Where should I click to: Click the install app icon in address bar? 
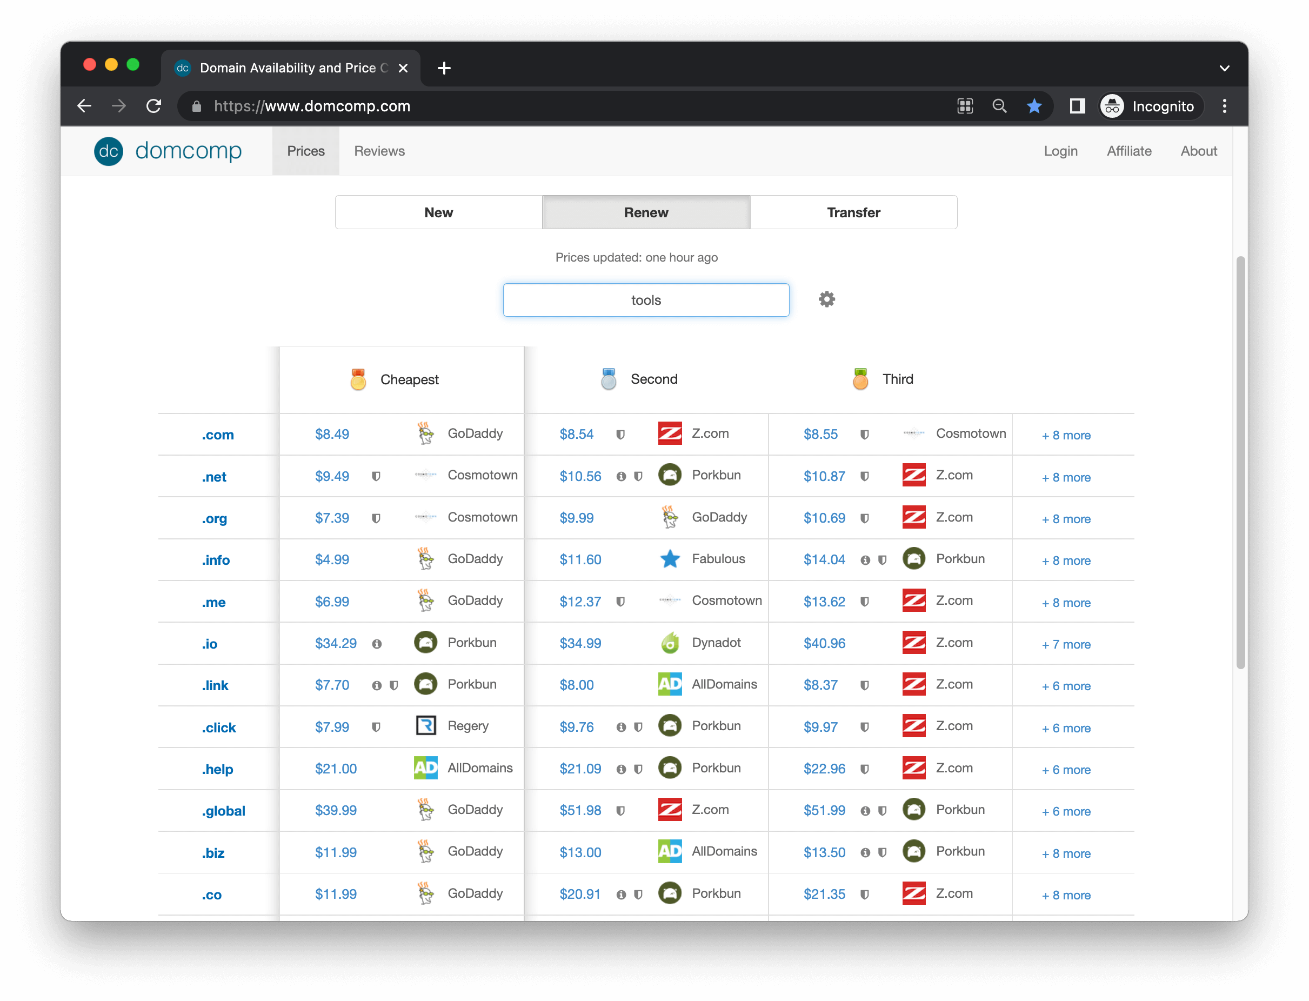coord(965,106)
